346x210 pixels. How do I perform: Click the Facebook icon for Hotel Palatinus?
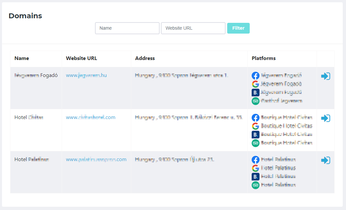tap(255, 160)
